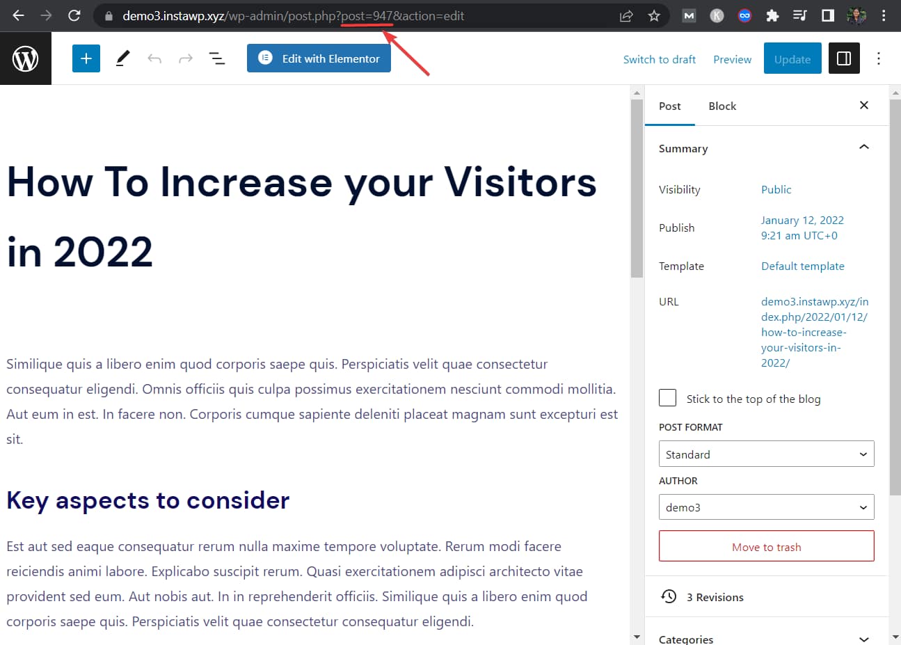Open the Author dropdown
Image resolution: width=901 pixels, height=645 pixels.
click(766, 507)
